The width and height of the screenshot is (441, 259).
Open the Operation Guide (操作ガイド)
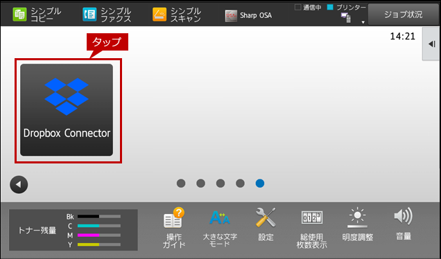pyautogui.click(x=174, y=228)
